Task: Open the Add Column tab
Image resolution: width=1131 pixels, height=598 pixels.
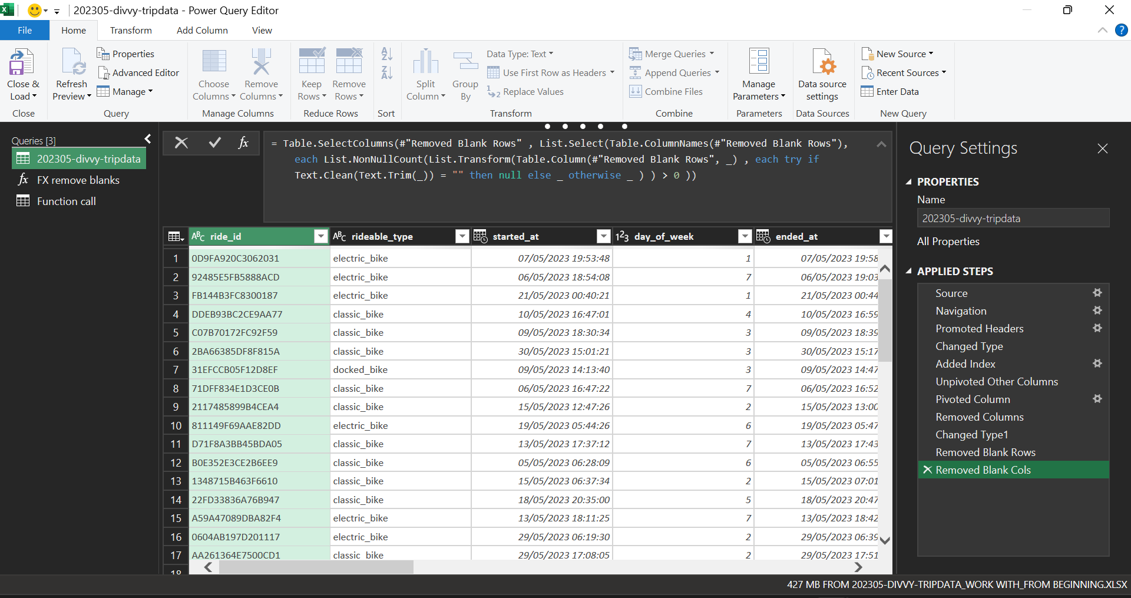Action: 202,31
